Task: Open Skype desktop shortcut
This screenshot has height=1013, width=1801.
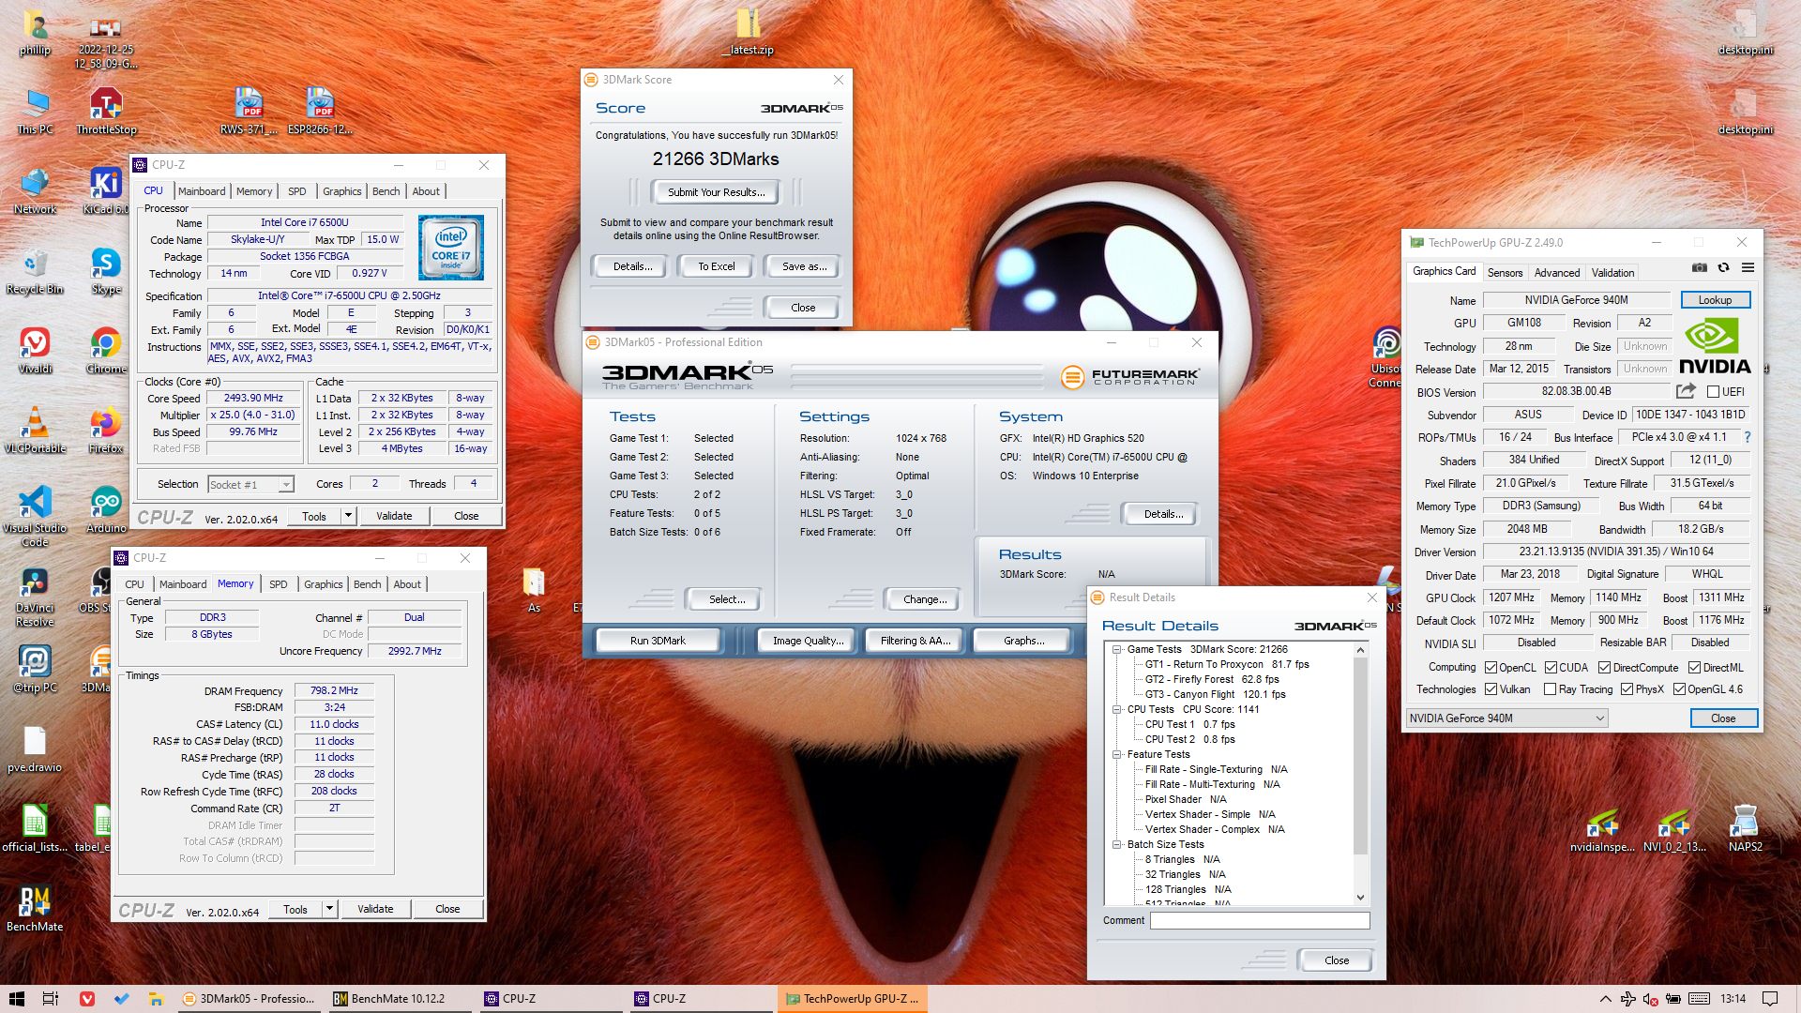Action: tap(106, 270)
